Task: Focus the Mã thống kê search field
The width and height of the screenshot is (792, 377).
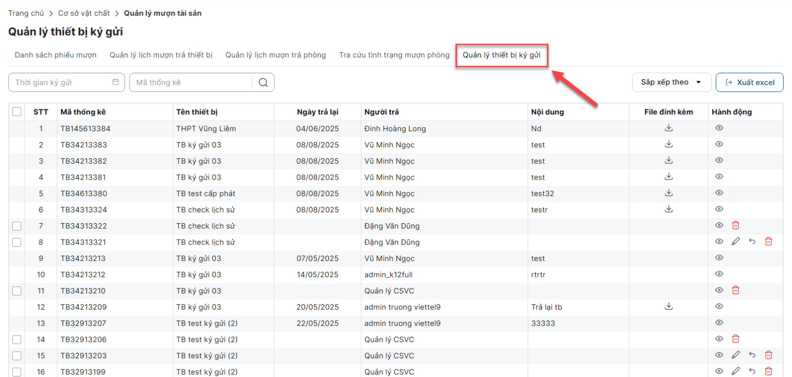Action: 191,83
